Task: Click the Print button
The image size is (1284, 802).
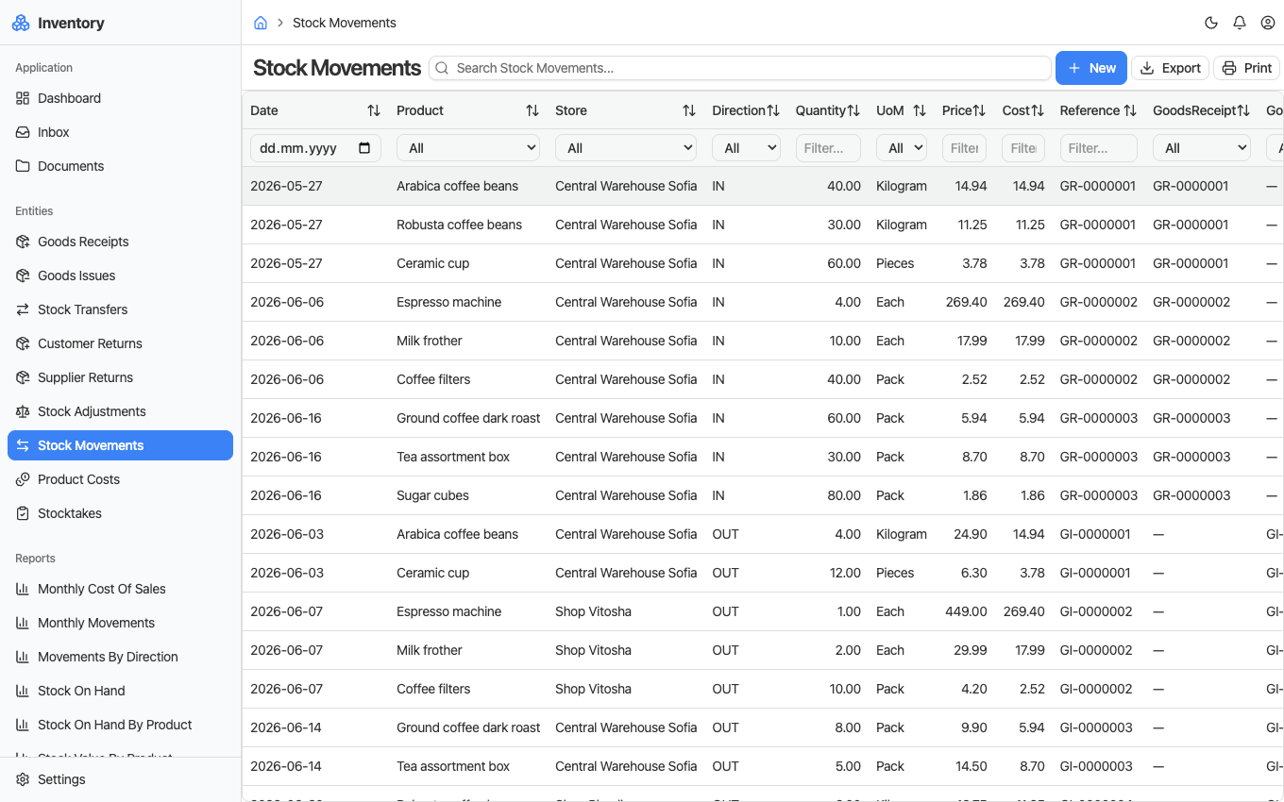Action: 1247,68
